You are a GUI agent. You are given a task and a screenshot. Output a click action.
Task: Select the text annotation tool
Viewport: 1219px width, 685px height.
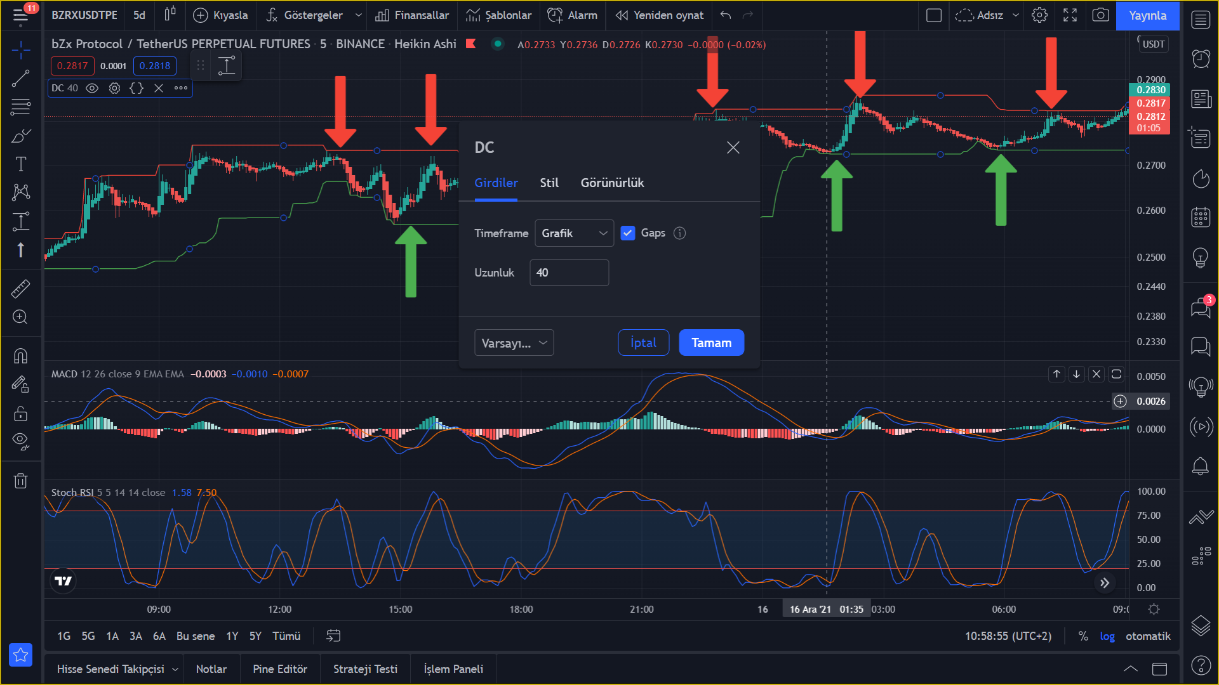[x=20, y=164]
